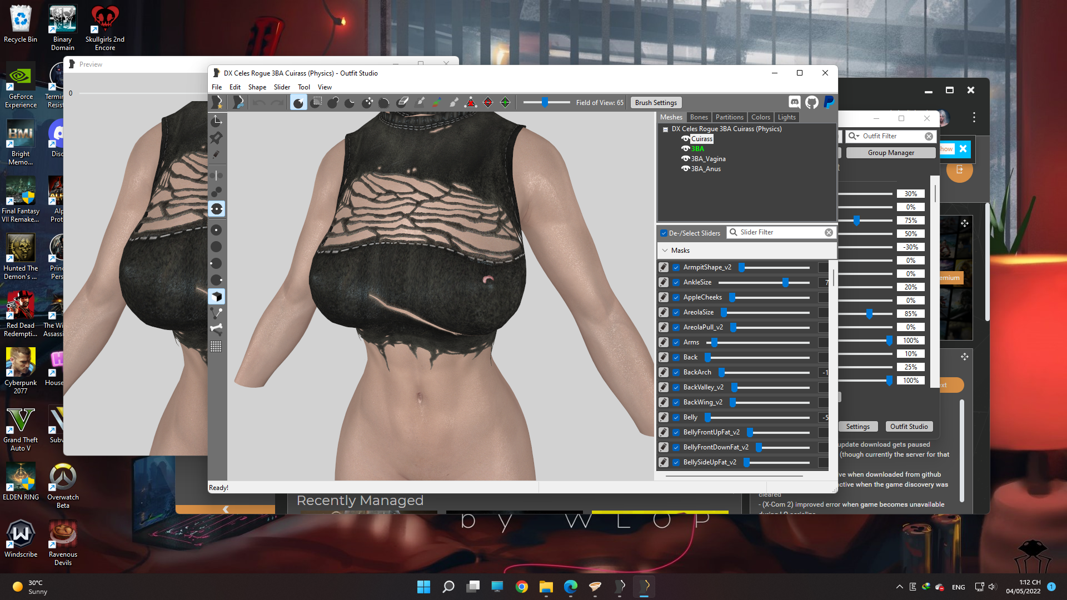This screenshot has width=1067, height=600.
Task: Activate the Transform tool in side toolbar
Action: point(217,121)
